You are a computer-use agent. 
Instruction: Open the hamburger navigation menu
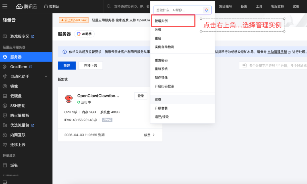[5, 7]
